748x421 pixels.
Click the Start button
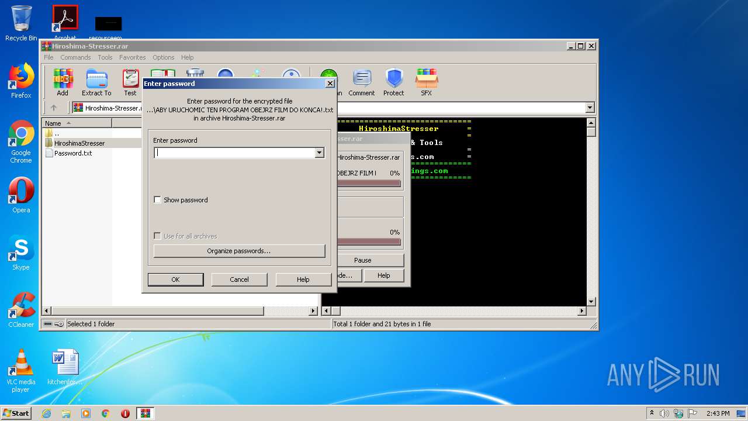click(x=16, y=413)
